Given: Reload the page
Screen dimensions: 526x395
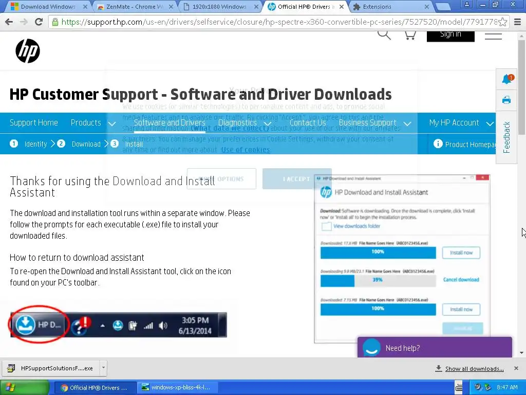Looking at the screenshot, I should tap(39, 22).
